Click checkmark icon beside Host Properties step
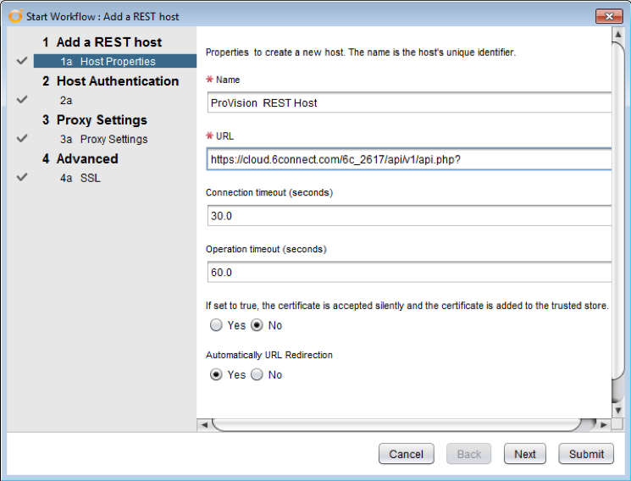 [22, 61]
